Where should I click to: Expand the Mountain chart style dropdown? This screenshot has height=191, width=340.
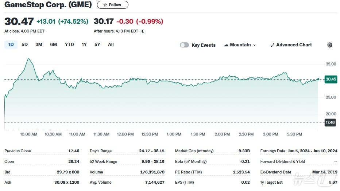point(254,45)
